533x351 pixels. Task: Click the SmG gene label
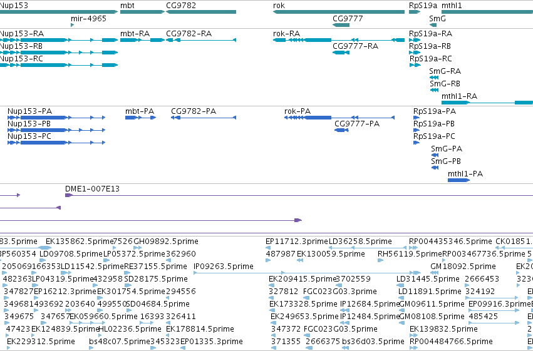click(437, 19)
